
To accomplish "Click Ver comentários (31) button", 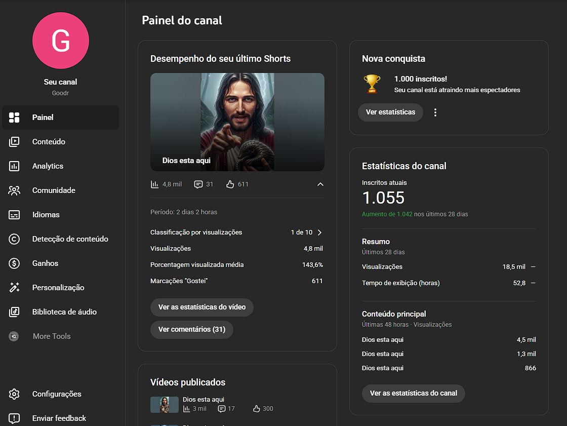I will pyautogui.click(x=191, y=329).
